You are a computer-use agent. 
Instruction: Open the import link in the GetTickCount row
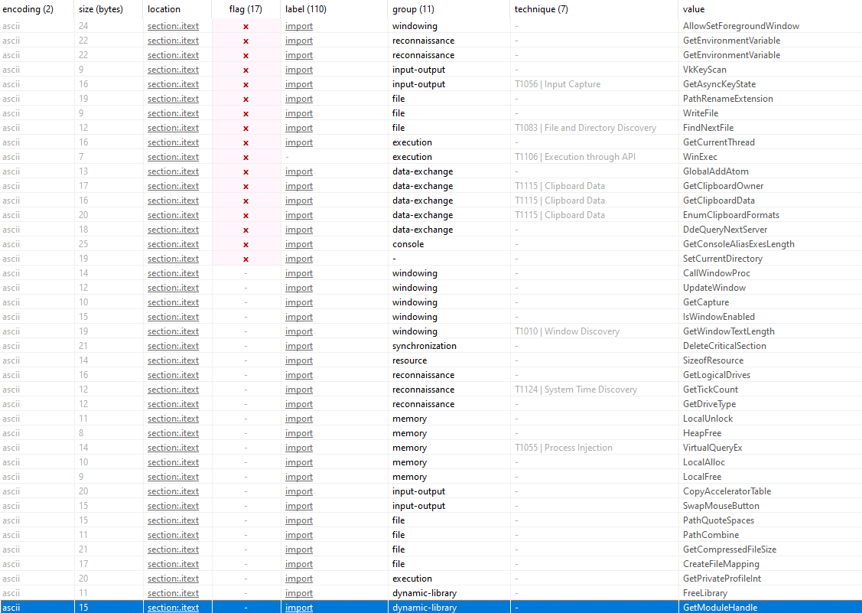(x=299, y=389)
